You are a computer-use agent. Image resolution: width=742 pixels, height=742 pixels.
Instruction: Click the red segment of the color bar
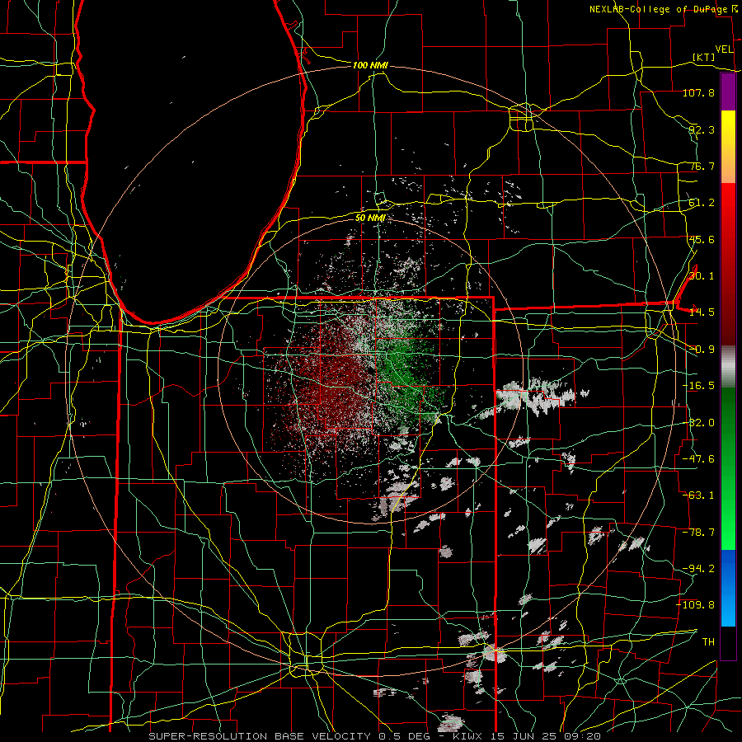[x=728, y=264]
